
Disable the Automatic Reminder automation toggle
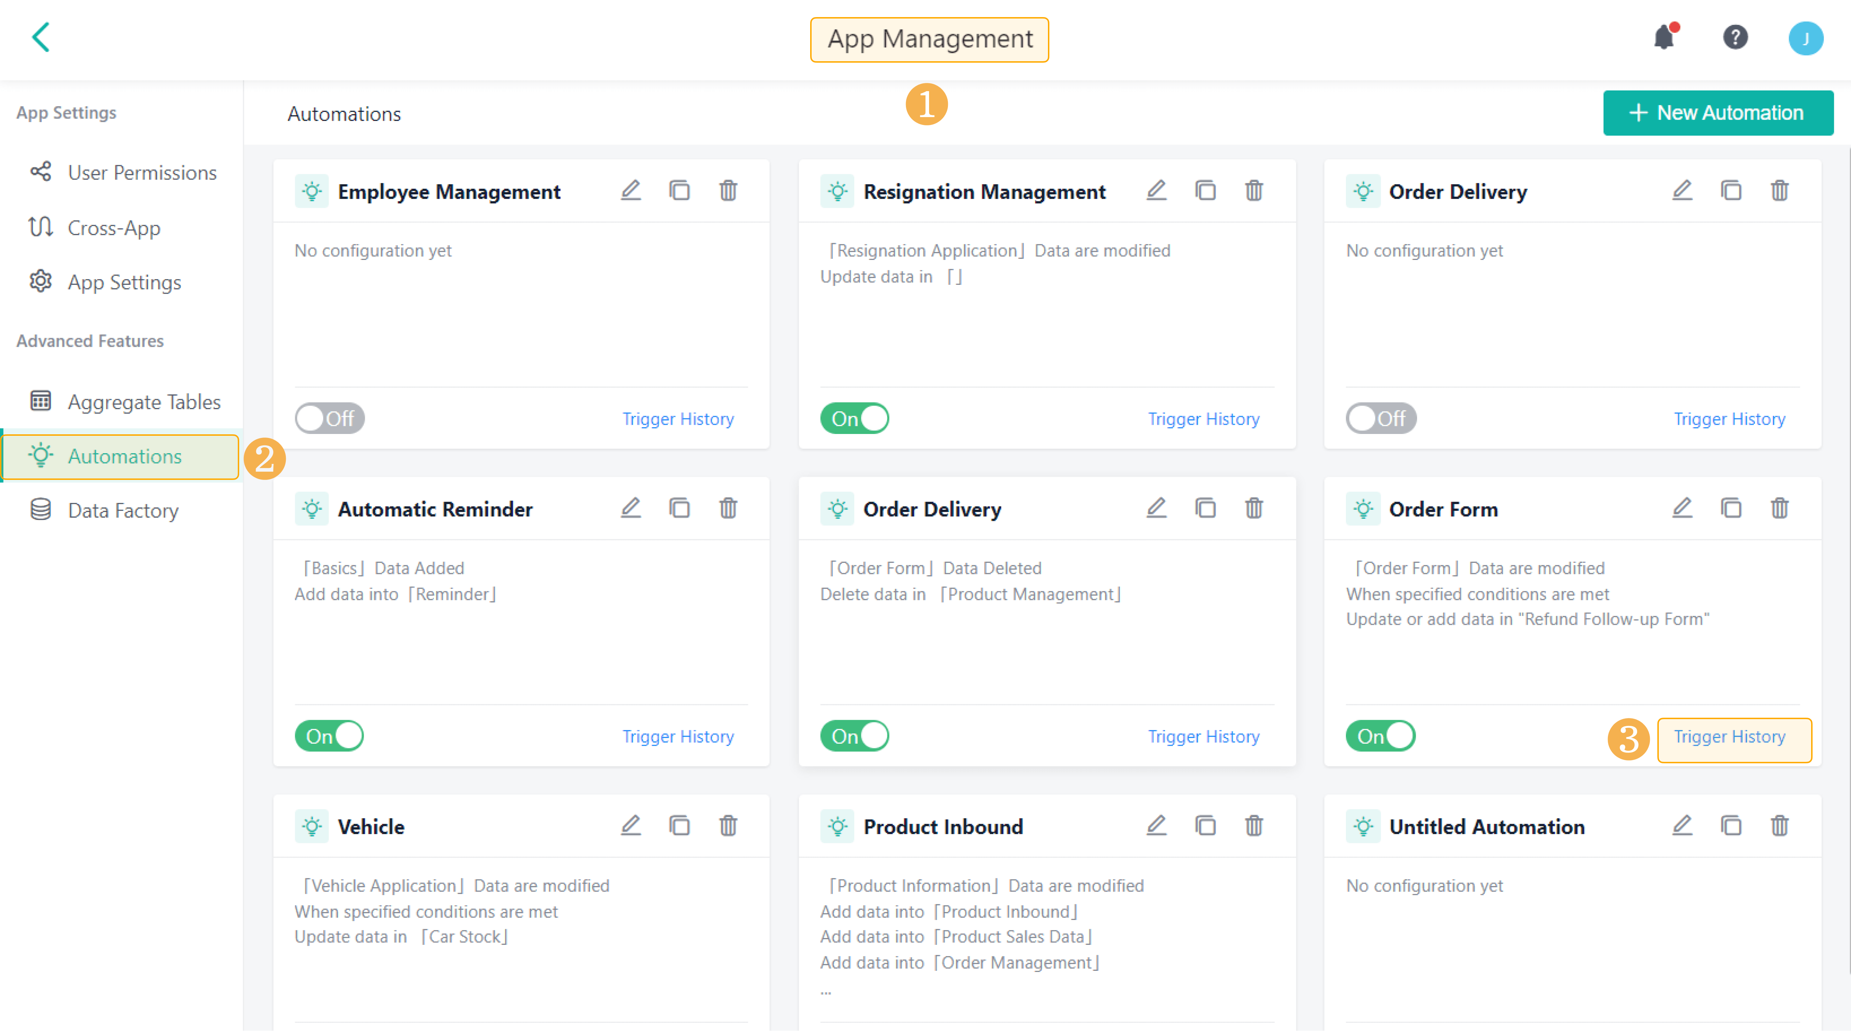pos(329,736)
